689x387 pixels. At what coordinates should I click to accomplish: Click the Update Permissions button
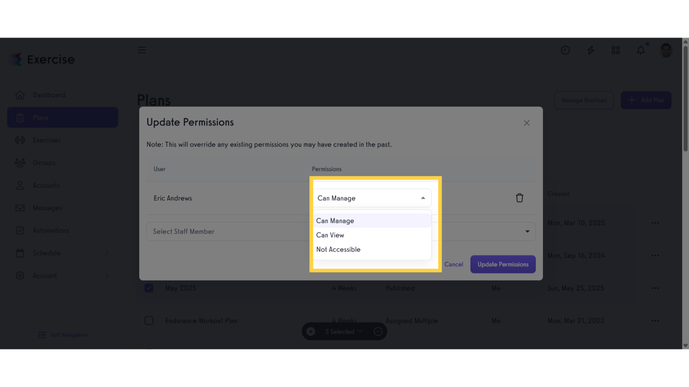(502, 264)
